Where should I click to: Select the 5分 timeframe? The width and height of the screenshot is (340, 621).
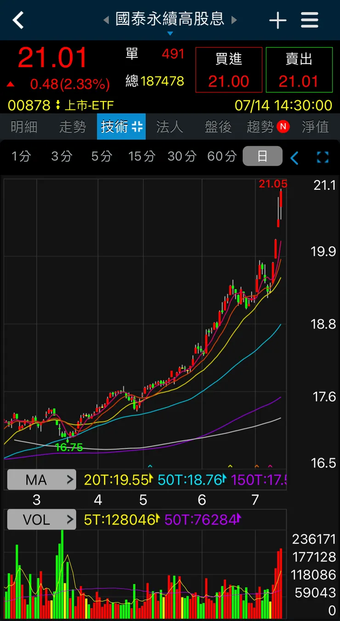(101, 156)
